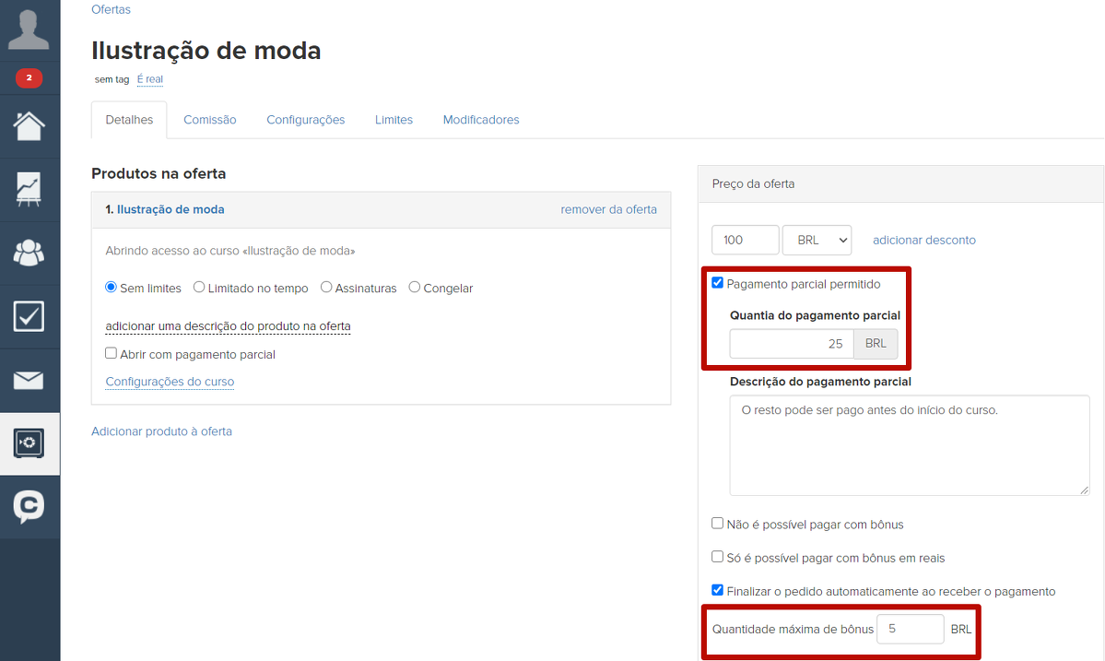Click the adicionar desconto link
The image size is (1105, 661).
[923, 240]
